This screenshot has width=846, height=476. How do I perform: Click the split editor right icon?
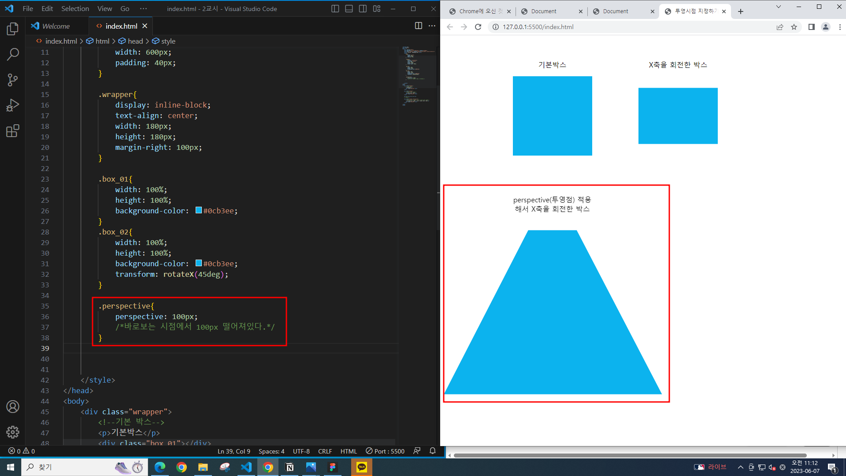click(x=418, y=26)
